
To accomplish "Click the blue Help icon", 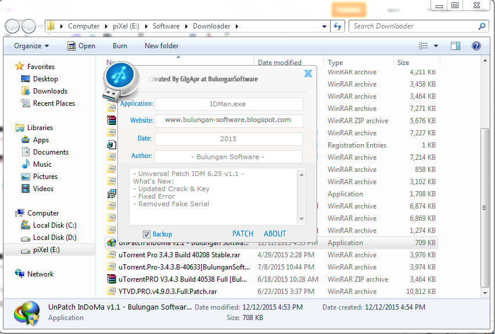I will pos(476,46).
